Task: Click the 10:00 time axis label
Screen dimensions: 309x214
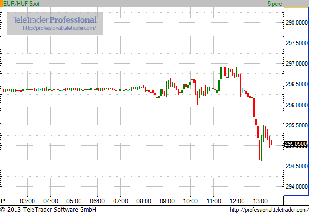Action: point(190,201)
